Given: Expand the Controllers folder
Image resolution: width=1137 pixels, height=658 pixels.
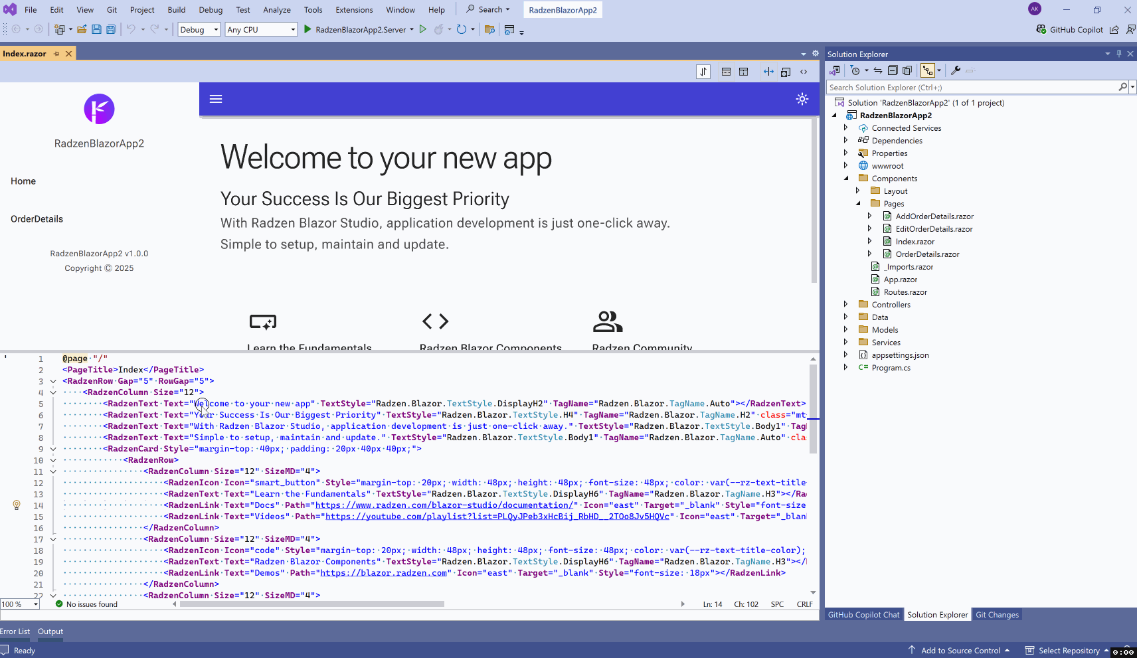Looking at the screenshot, I should point(845,305).
